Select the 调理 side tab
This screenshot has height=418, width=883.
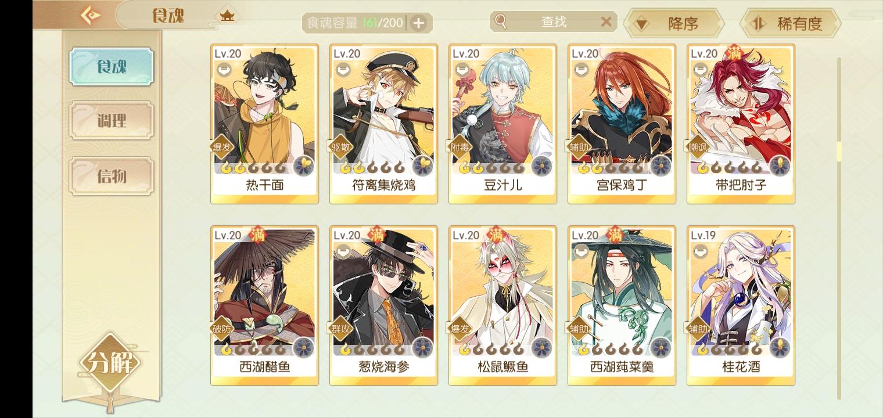(x=112, y=121)
